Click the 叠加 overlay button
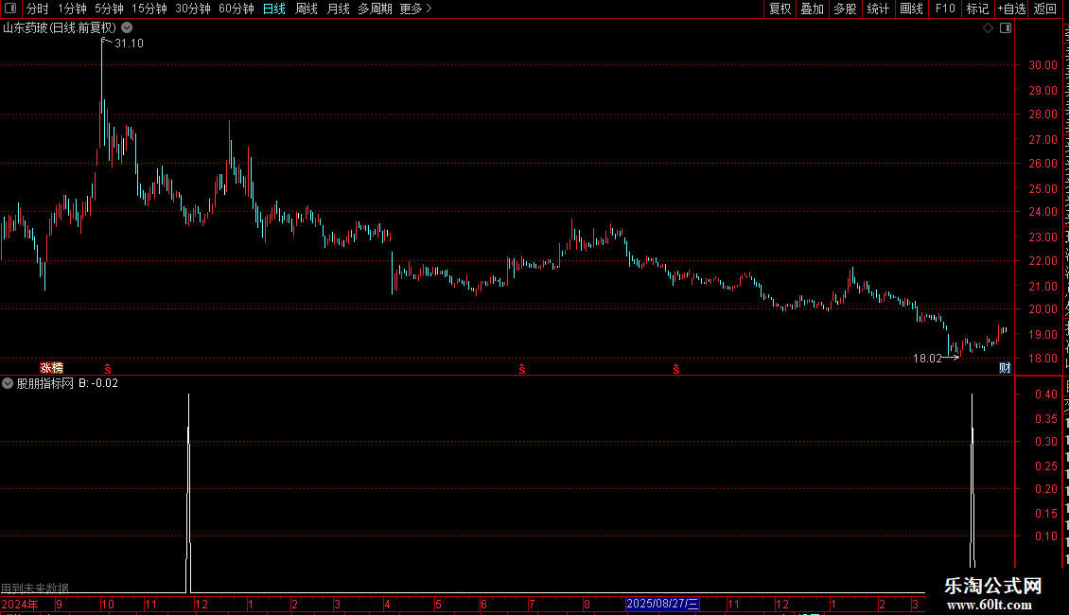The width and height of the screenshot is (1069, 615). tap(813, 9)
